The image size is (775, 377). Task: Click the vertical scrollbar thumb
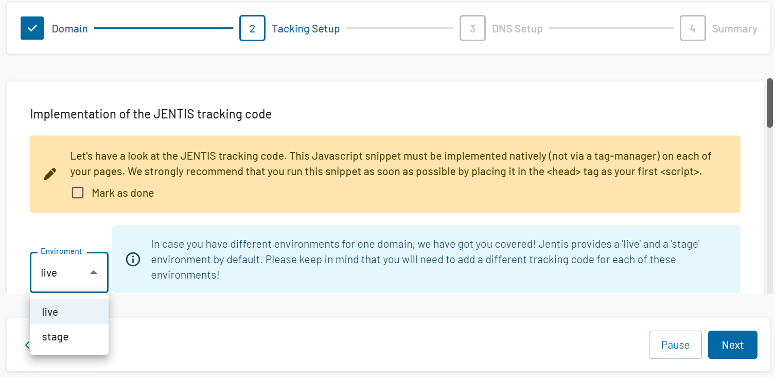770,103
